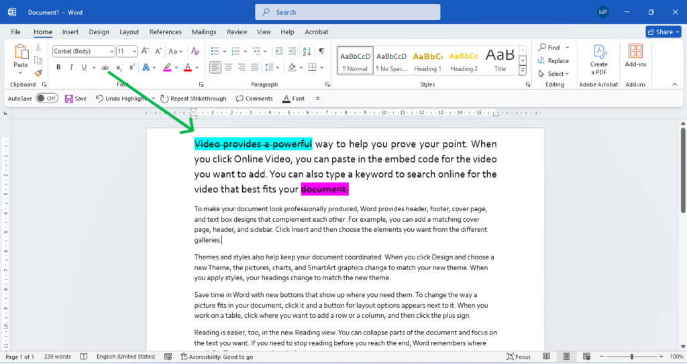687x364 pixels.
Task: Apply the text highlight color pen
Action: (x=167, y=67)
